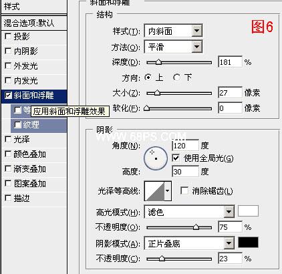The height and width of the screenshot is (274, 282).
Task: Click the white highlight color swatch
Action: pyautogui.click(x=248, y=211)
